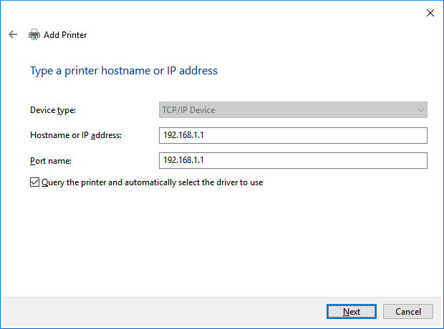Cancel the printer setup wizard
Image resolution: width=444 pixels, height=329 pixels.
[x=407, y=311]
